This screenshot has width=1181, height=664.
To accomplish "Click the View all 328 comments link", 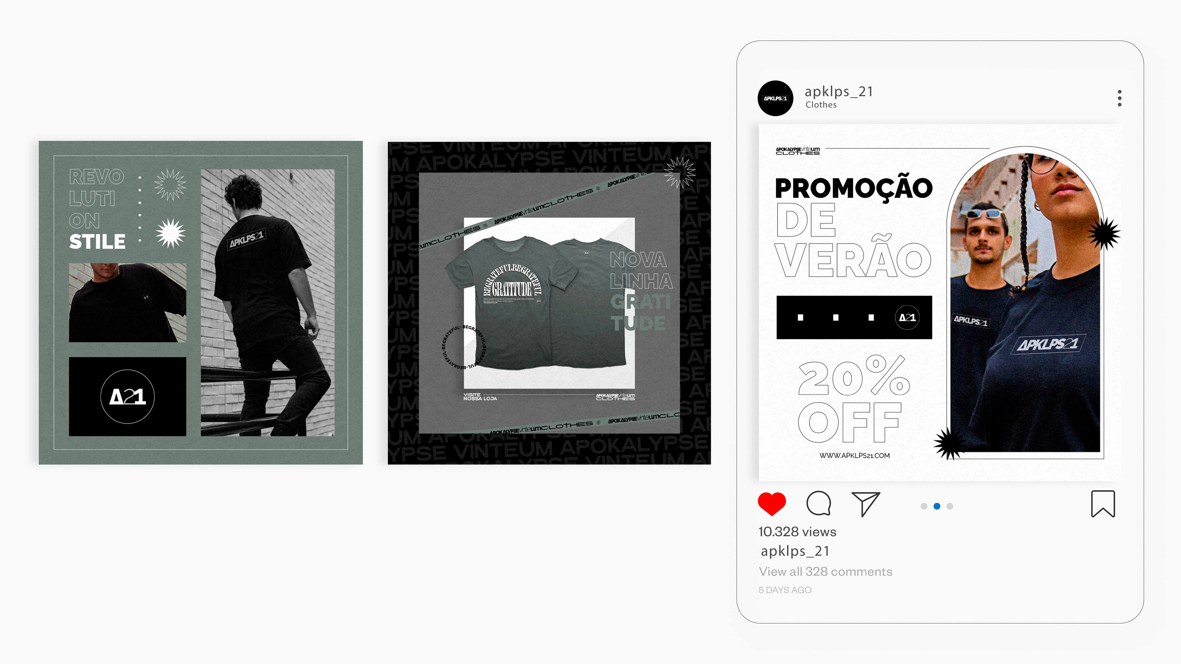I will click(825, 571).
